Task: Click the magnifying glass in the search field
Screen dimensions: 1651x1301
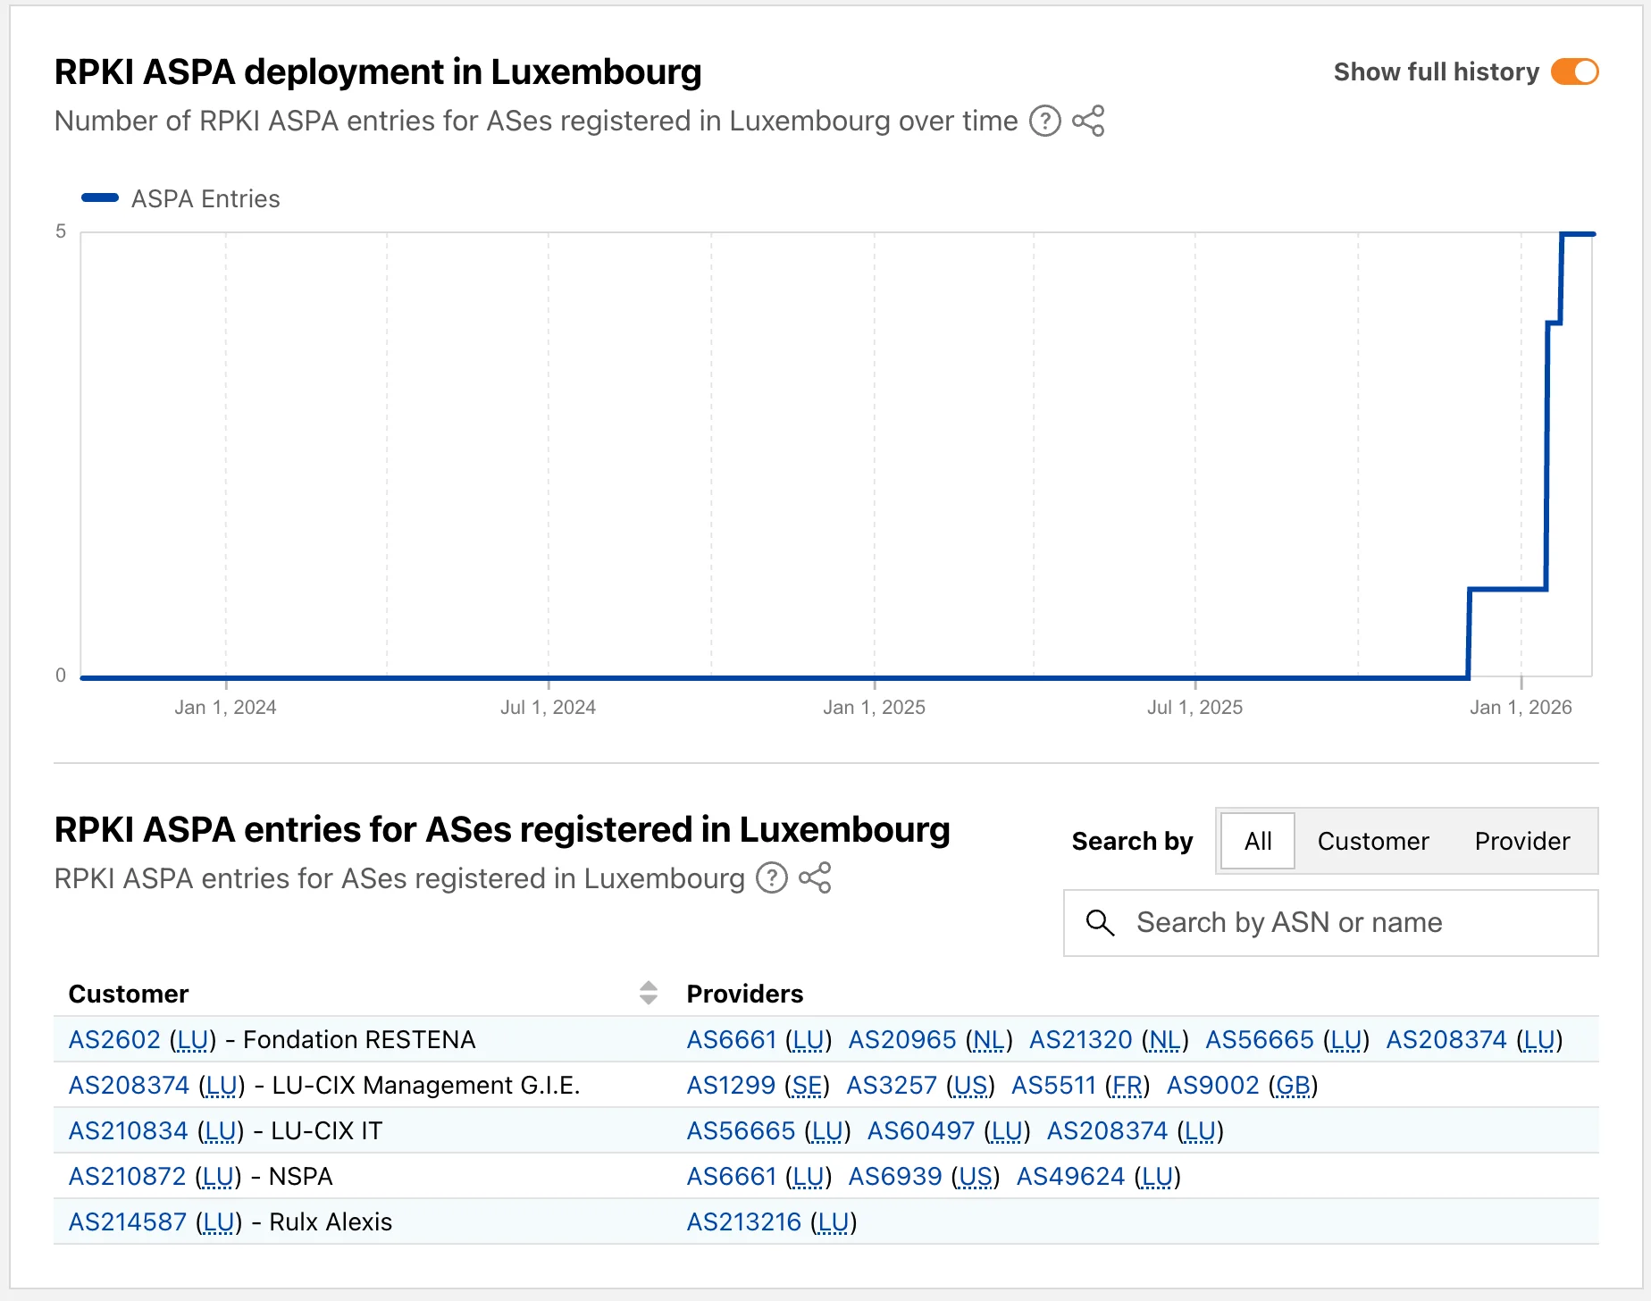Action: 1102,923
